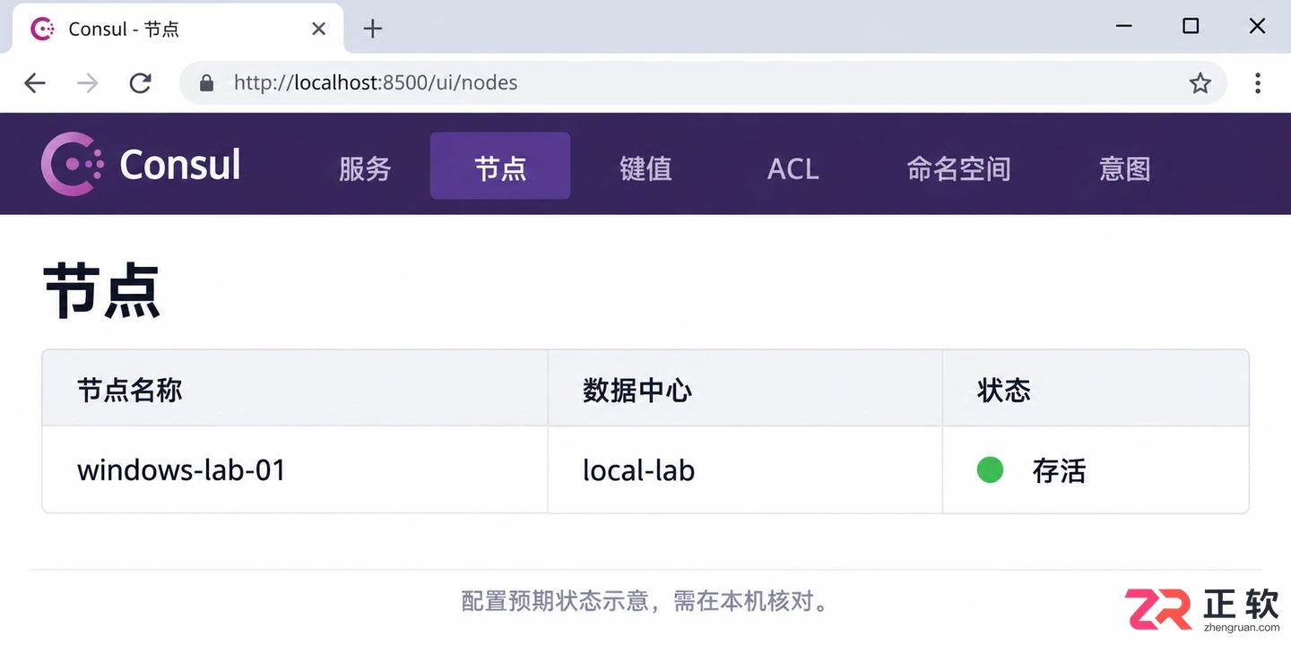Minimize the browser window
This screenshot has height=645, width=1291.
[1123, 26]
